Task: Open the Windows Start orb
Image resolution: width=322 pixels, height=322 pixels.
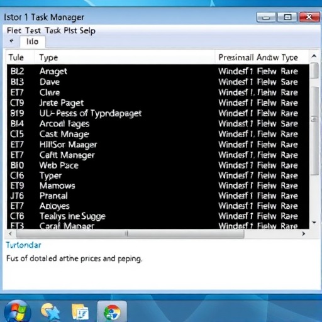Action: tap(17, 312)
